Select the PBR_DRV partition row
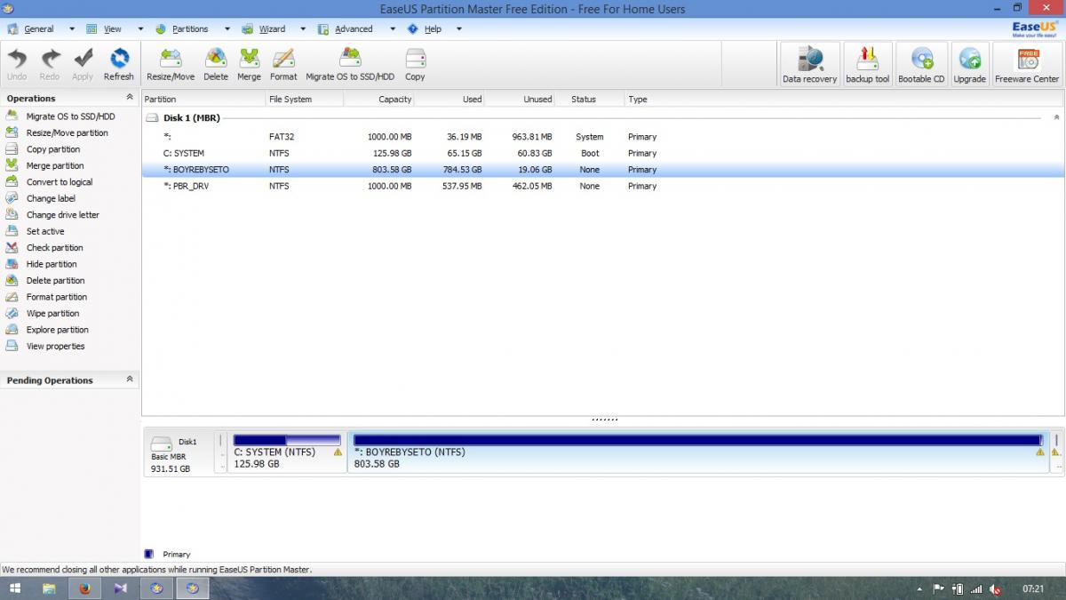This screenshot has height=600, width=1066. (187, 186)
